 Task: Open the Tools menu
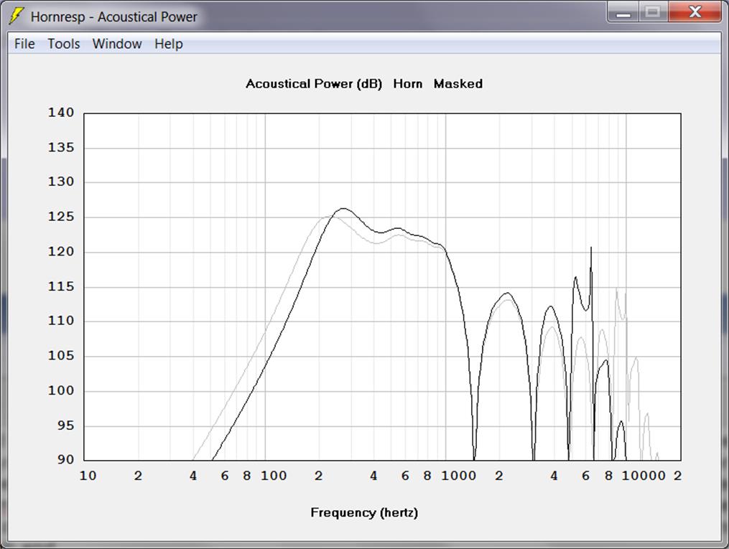[64, 44]
